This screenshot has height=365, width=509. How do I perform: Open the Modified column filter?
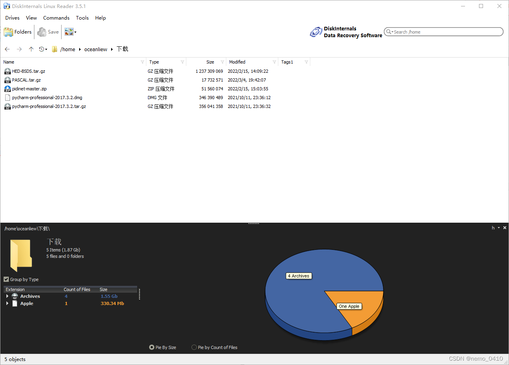click(x=274, y=62)
